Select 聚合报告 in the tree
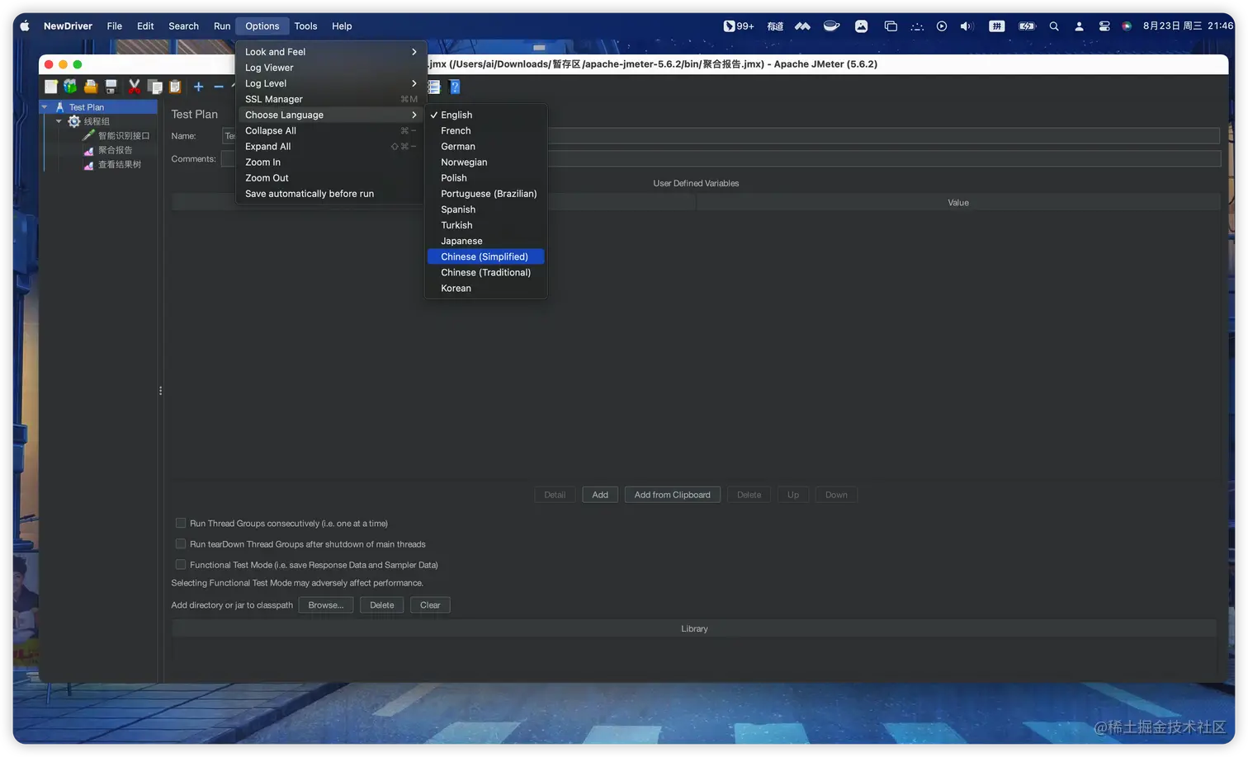 115,150
